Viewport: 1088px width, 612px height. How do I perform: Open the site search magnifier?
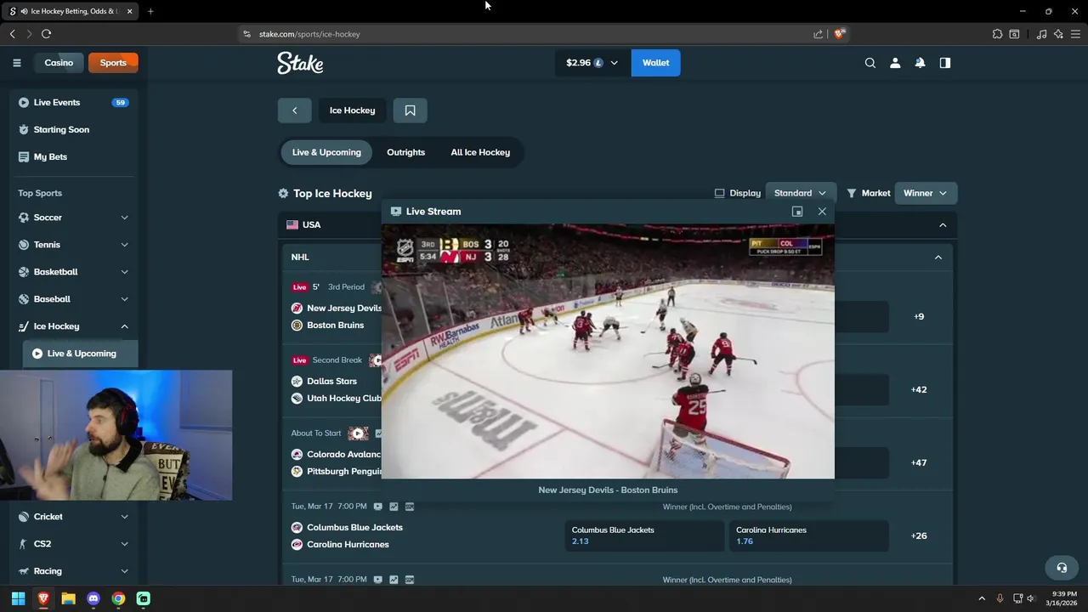click(870, 63)
